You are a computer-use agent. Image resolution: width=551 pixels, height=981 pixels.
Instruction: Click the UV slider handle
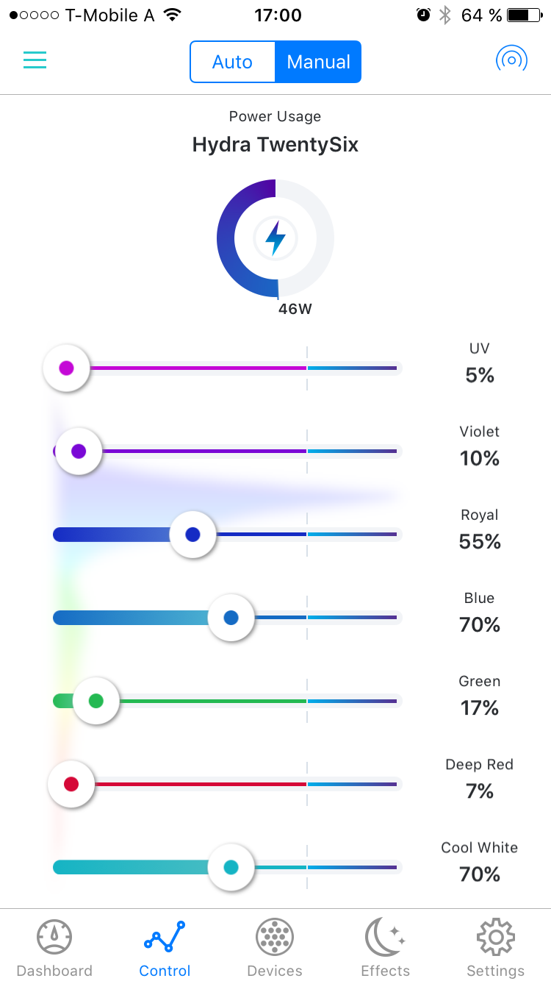[66, 368]
